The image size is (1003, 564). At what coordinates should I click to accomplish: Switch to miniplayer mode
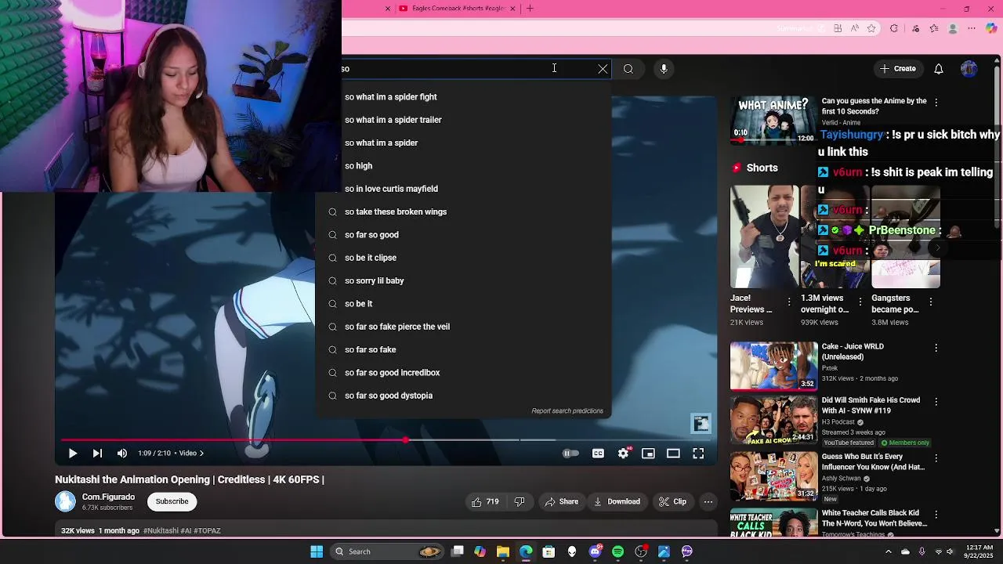648,453
